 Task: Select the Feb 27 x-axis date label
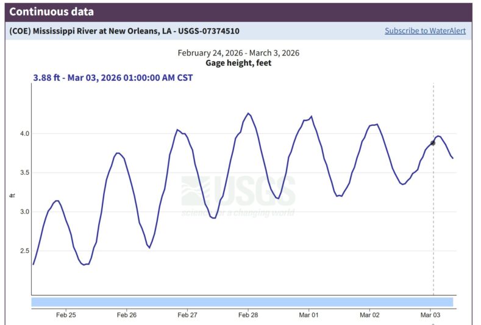187,315
